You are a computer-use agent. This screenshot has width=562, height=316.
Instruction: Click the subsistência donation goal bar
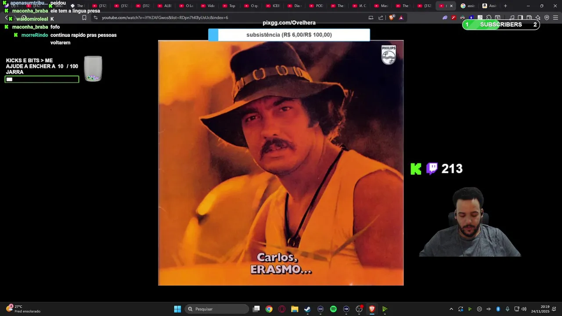coord(289,35)
